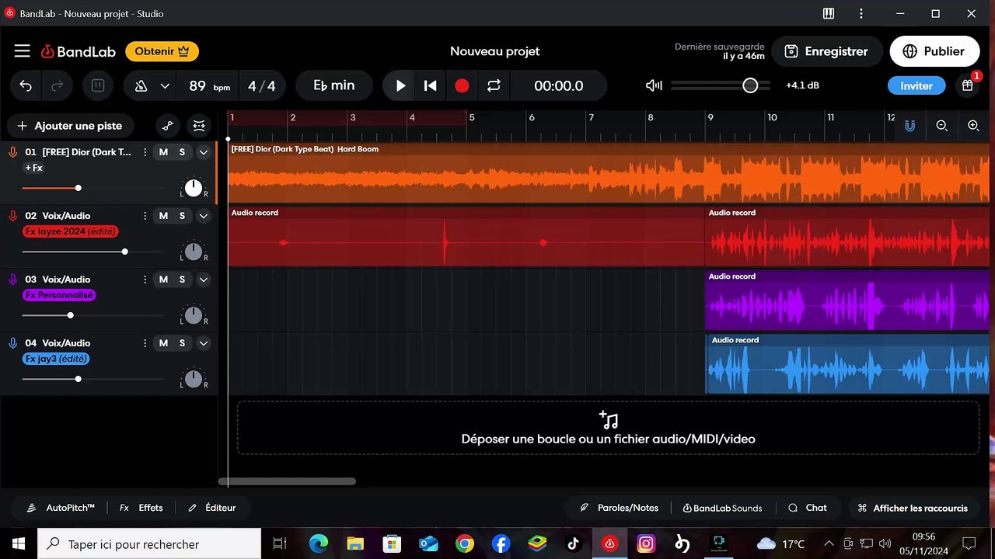Click the Publier button

(x=934, y=51)
